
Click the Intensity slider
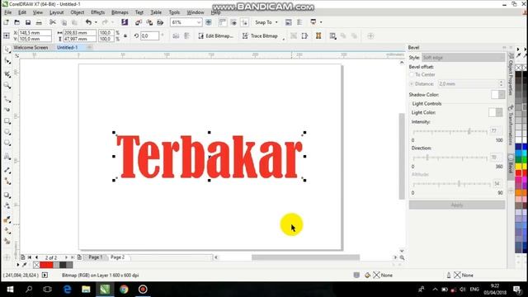click(450, 131)
